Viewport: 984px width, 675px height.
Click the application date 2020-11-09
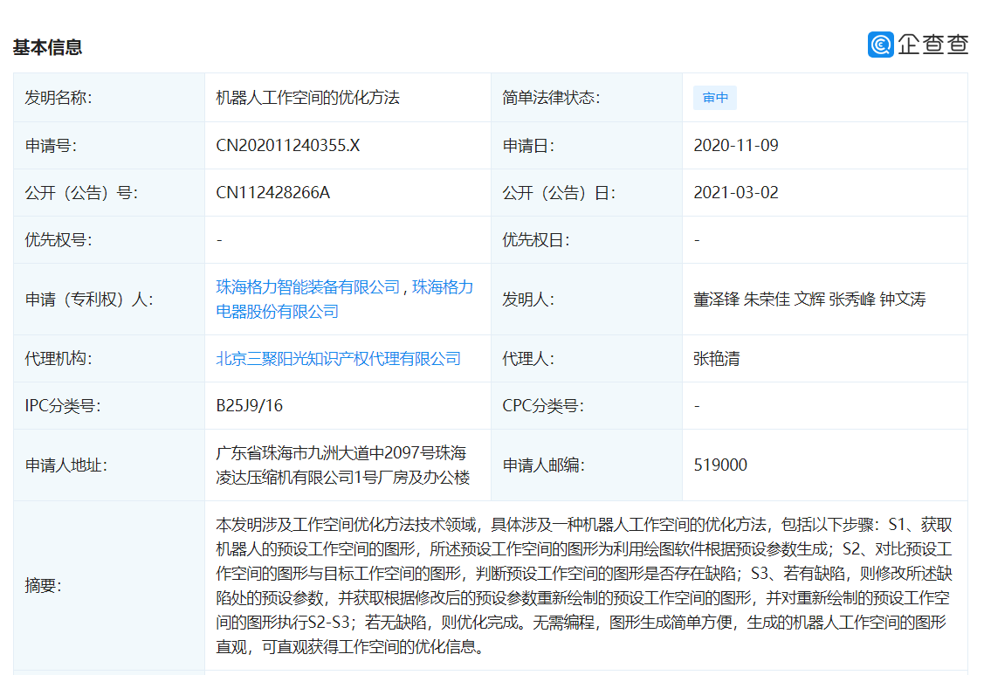pos(736,145)
